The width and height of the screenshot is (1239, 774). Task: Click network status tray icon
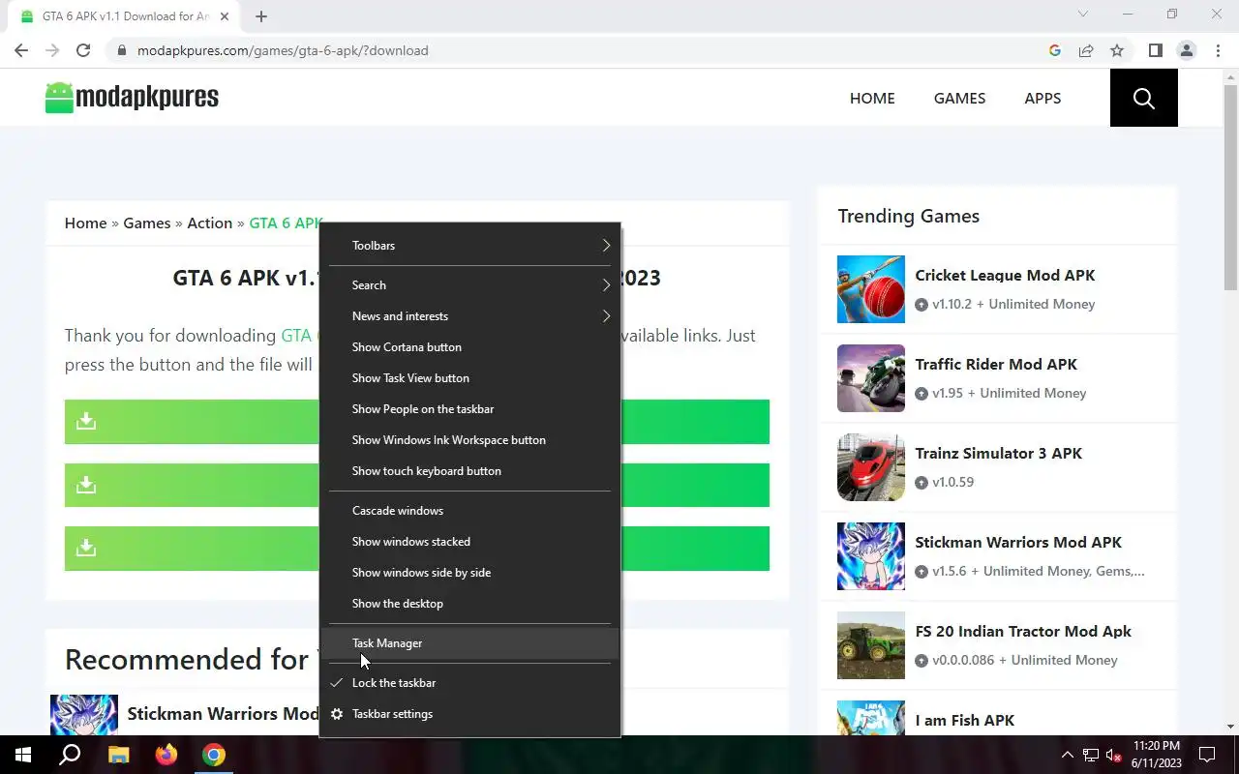pos(1091,755)
